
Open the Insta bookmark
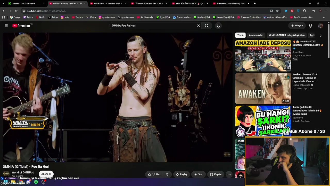(65, 17)
